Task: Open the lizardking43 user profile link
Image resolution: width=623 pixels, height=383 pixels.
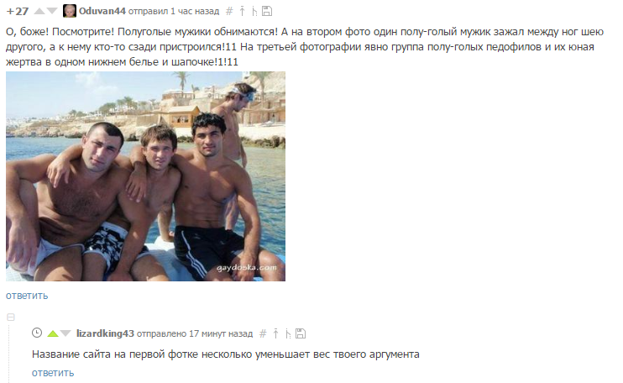Action: pos(105,333)
